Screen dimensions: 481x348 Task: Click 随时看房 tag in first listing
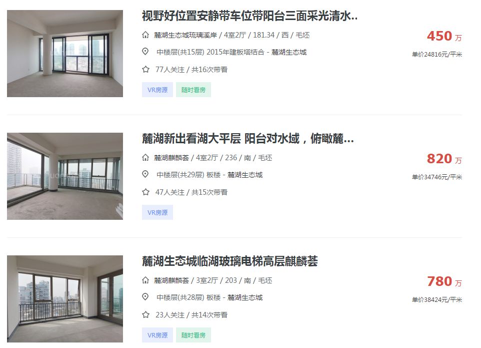click(x=193, y=90)
